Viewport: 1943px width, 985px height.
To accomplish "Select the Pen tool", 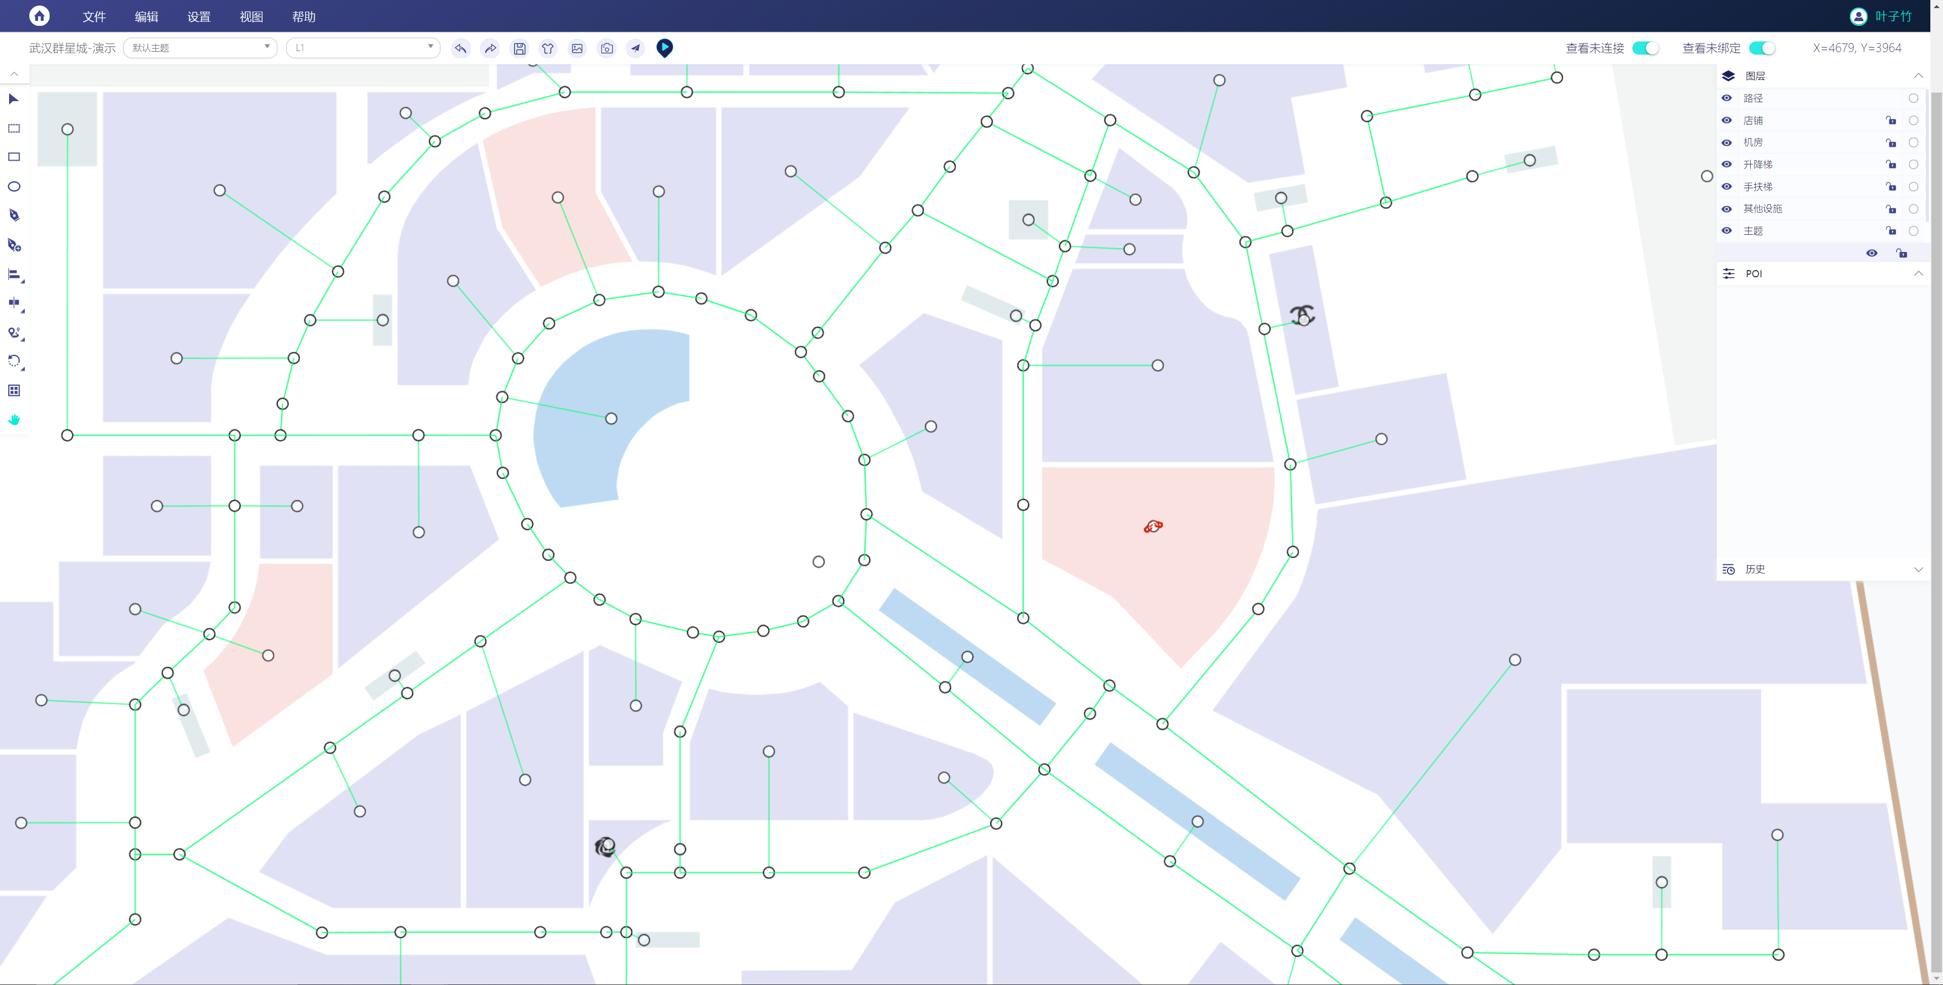I will [14, 216].
